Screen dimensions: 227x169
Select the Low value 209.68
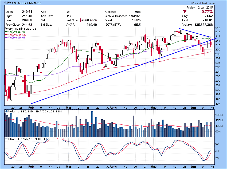pyautogui.click(x=27, y=20)
